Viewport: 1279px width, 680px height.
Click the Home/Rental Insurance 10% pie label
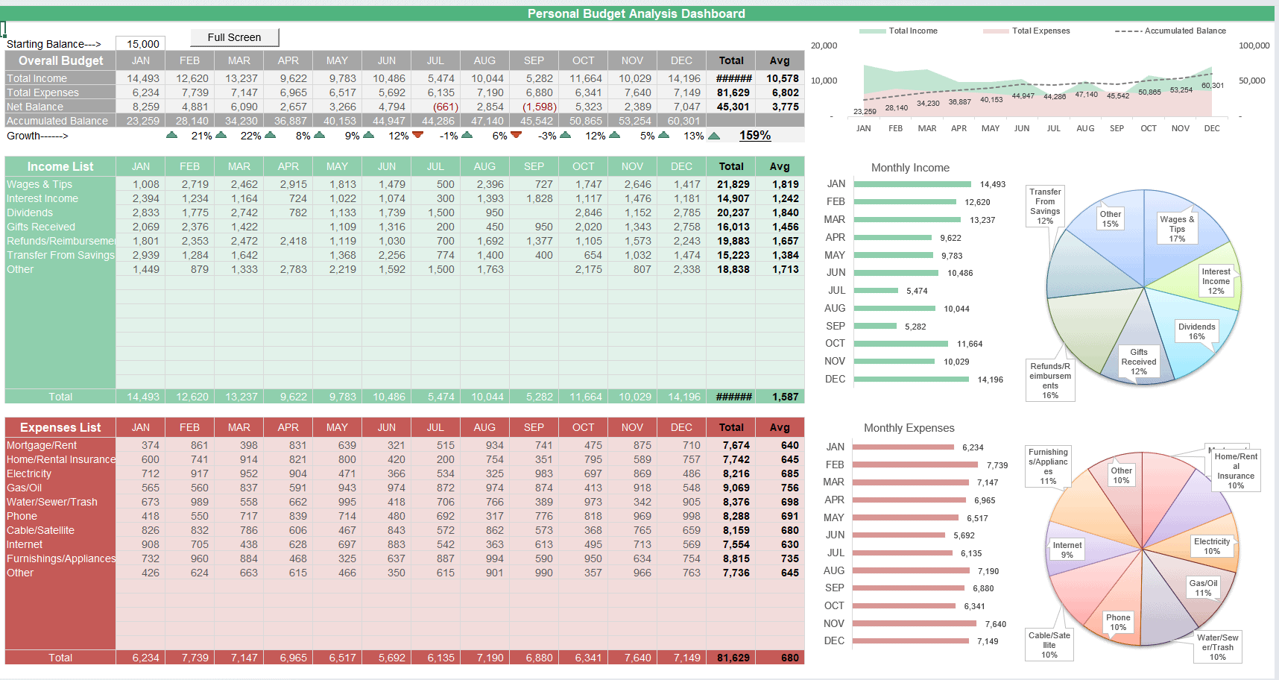coord(1236,470)
